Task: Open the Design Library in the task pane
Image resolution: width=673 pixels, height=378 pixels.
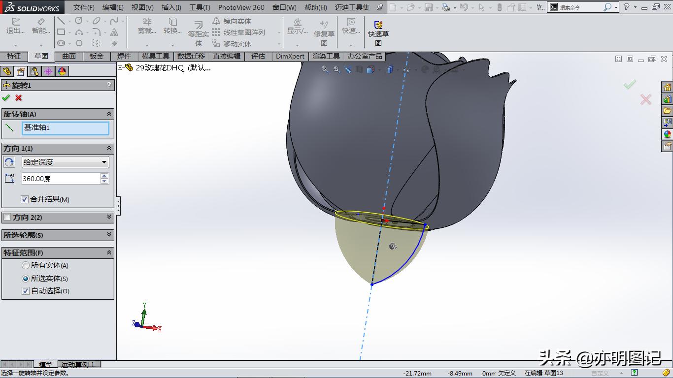Action: pos(667,98)
